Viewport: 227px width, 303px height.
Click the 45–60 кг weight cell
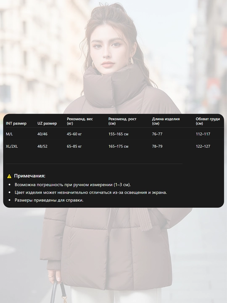(74, 134)
